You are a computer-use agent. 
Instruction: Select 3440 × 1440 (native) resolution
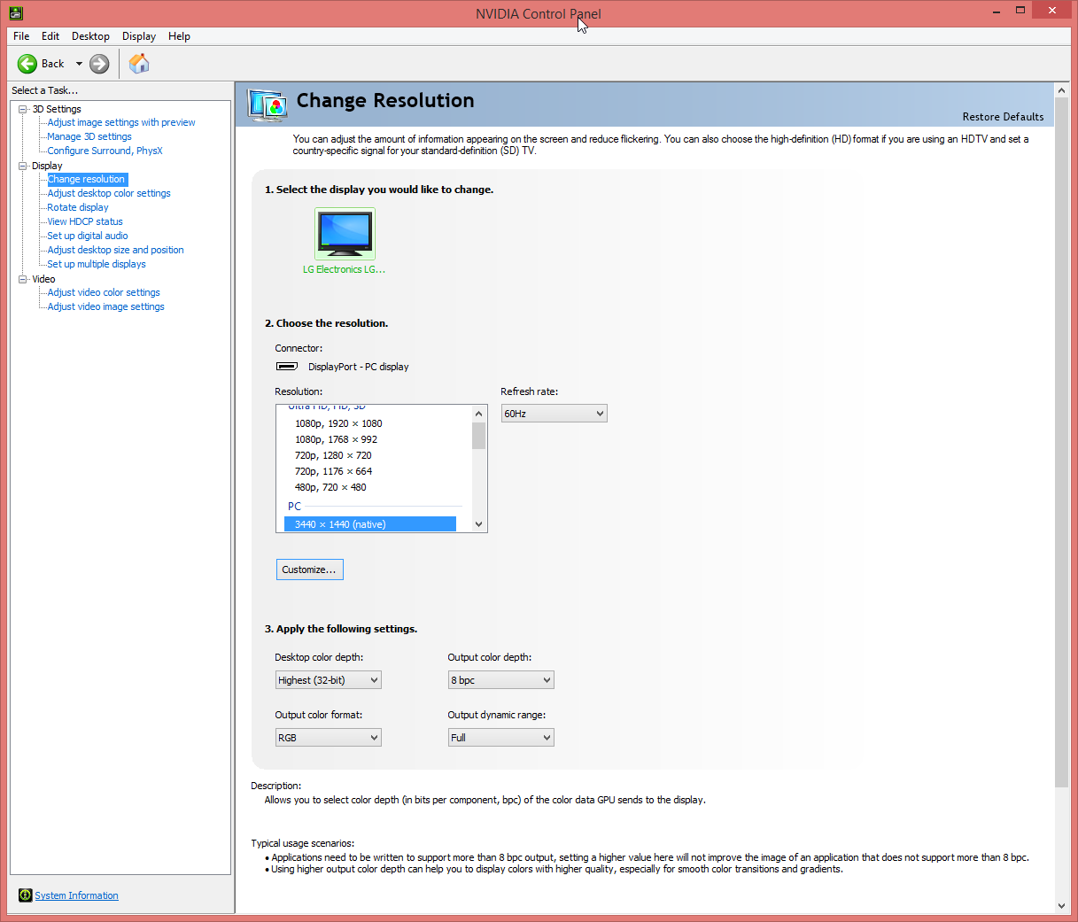pos(370,524)
